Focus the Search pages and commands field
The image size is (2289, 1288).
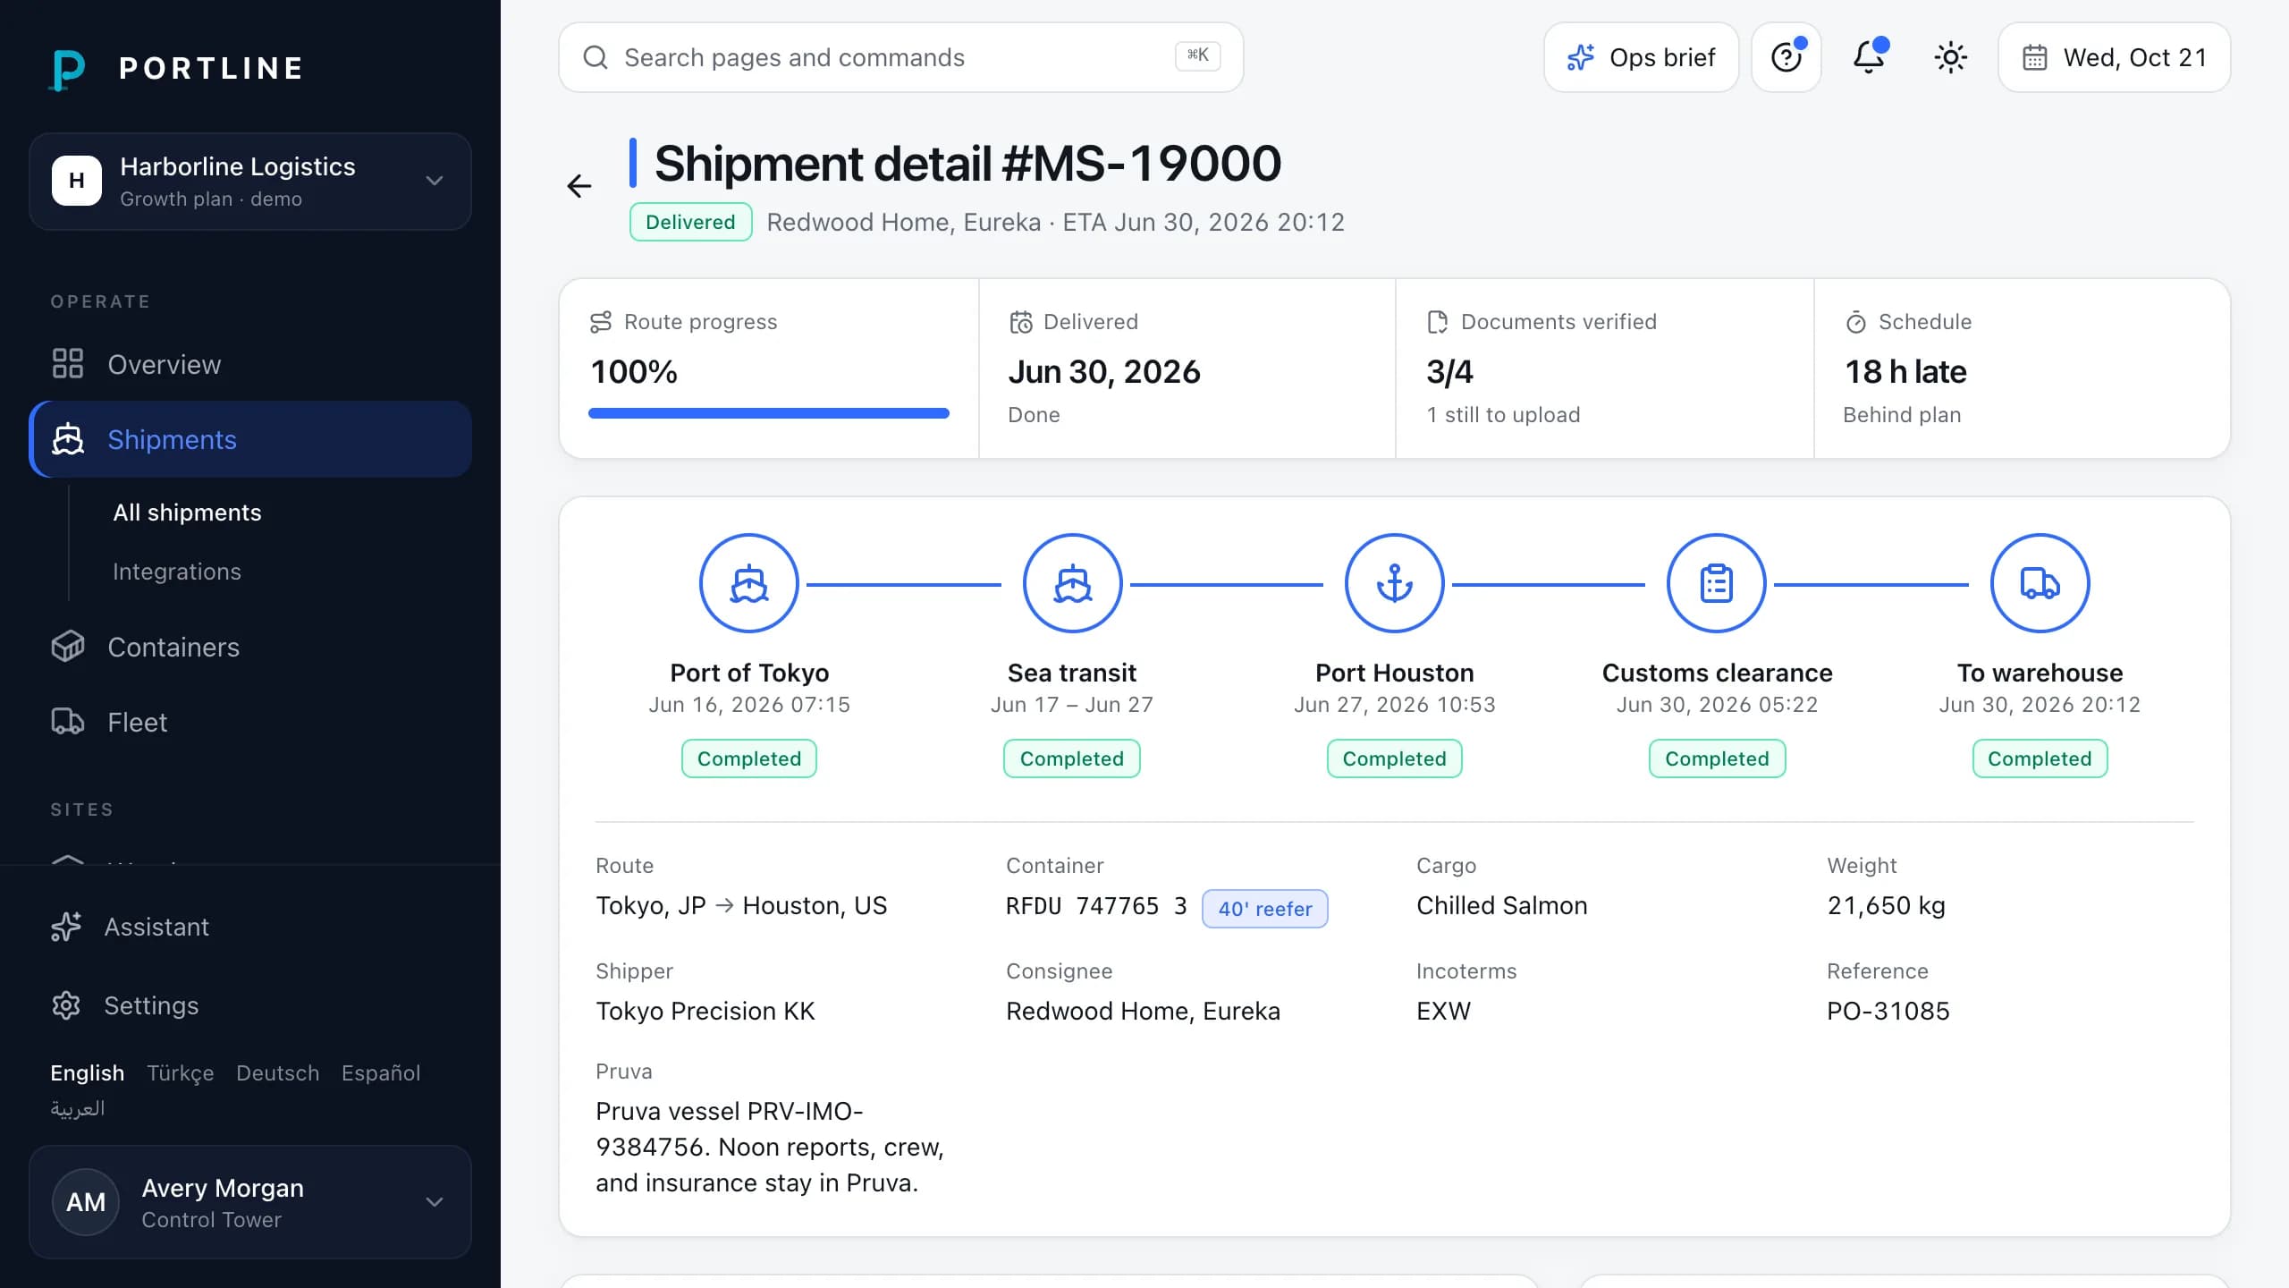(x=901, y=57)
